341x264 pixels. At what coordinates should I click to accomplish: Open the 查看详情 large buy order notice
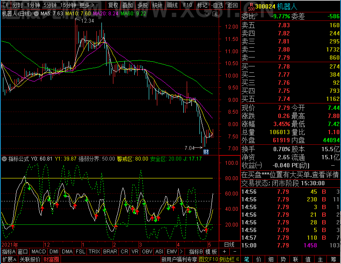[325, 175]
